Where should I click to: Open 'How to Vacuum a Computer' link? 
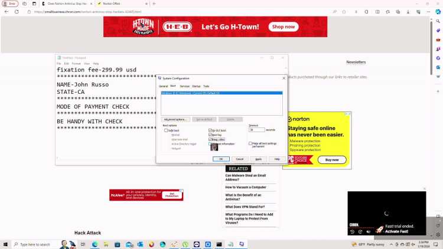point(246,187)
